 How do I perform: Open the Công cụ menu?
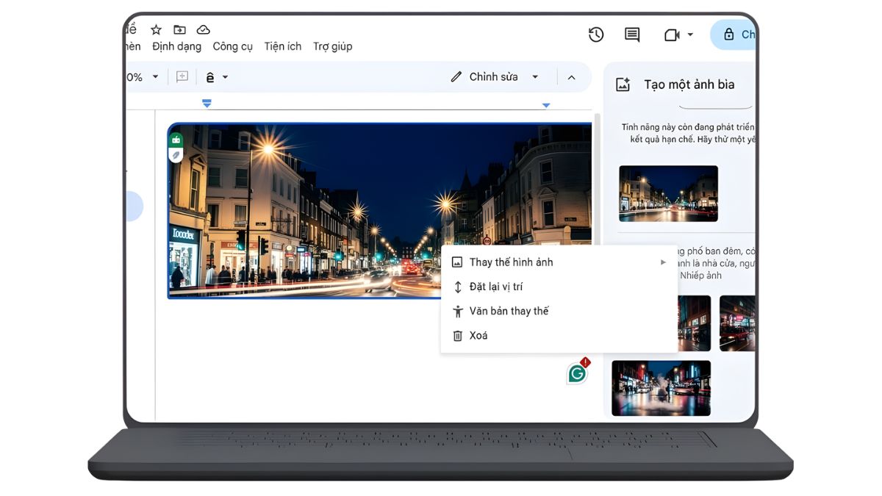click(232, 46)
